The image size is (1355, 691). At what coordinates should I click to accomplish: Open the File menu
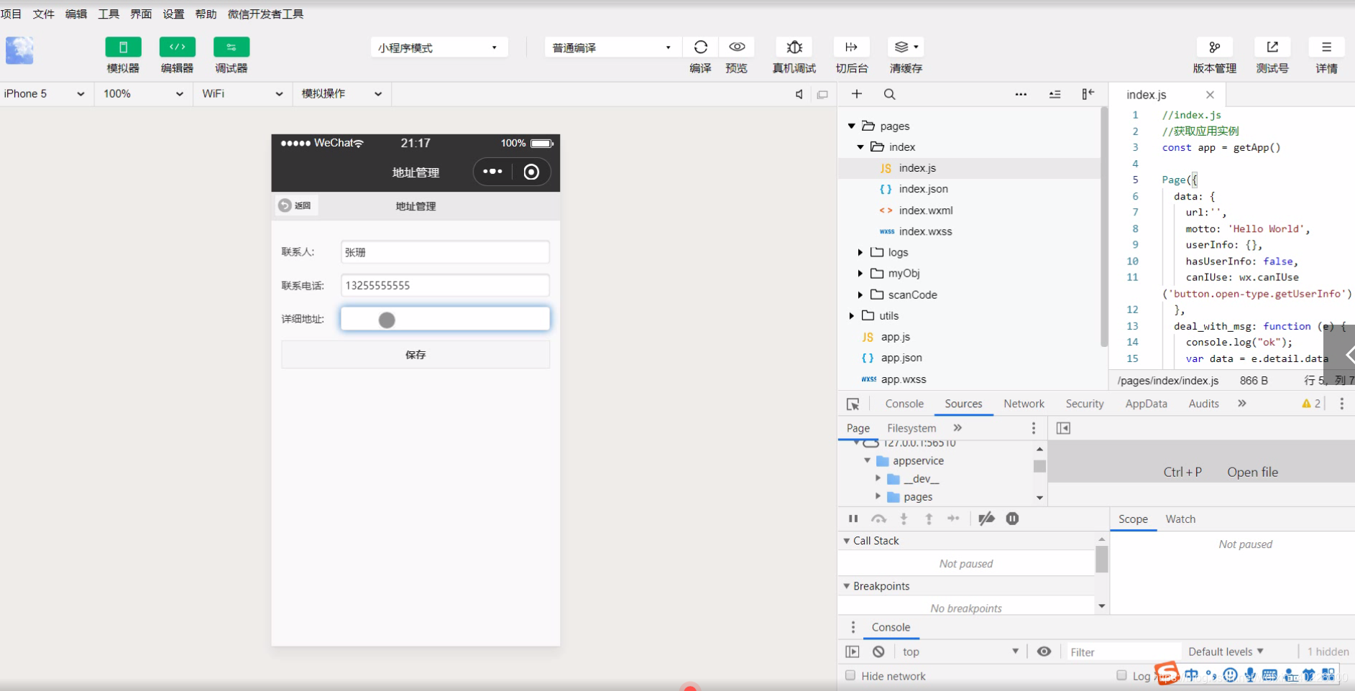coord(44,14)
